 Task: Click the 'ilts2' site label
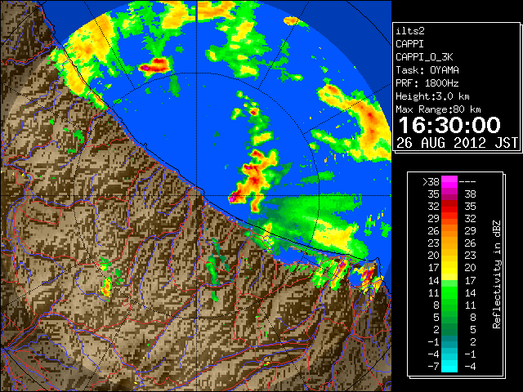tap(410, 31)
